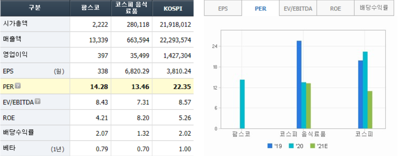Click beta value 0.79

pyautogui.click(x=102, y=149)
